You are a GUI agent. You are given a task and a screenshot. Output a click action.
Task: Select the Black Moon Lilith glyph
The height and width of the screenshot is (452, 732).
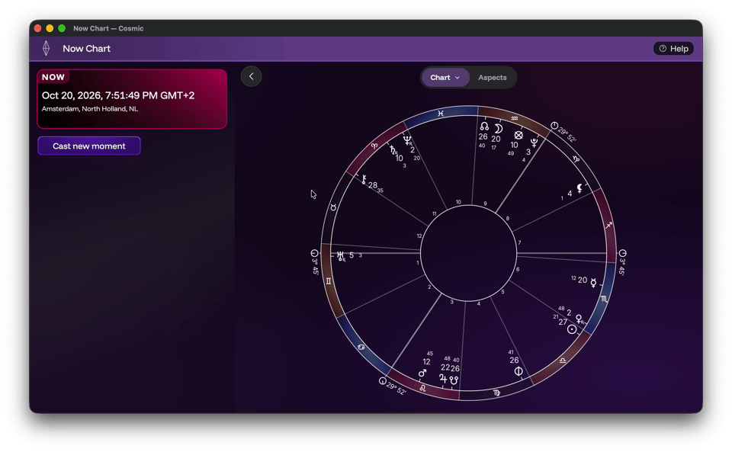coord(579,188)
